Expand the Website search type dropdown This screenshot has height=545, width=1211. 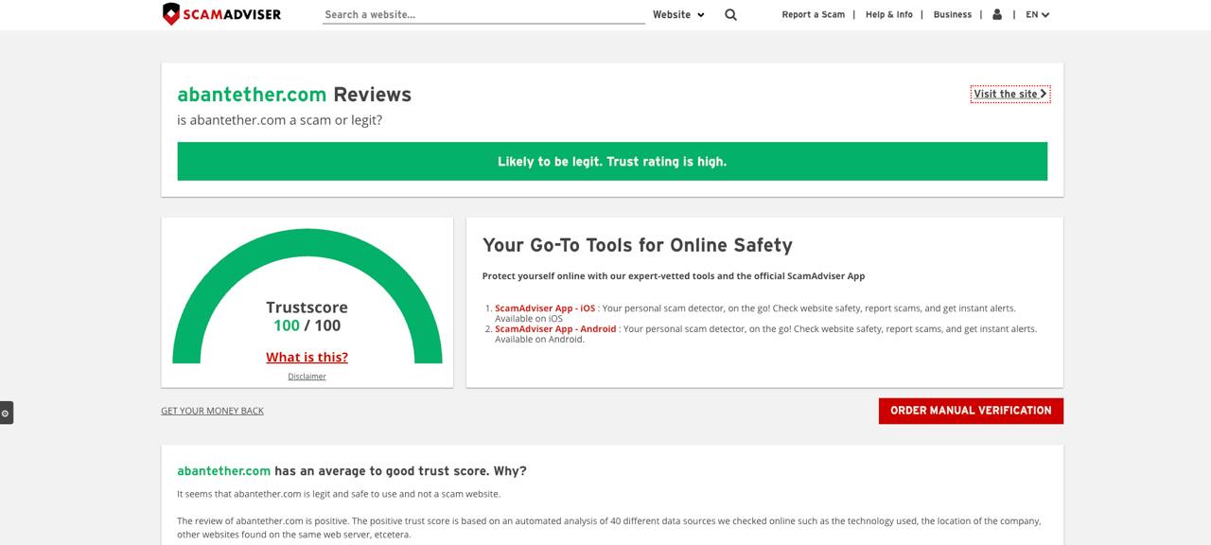(x=678, y=14)
